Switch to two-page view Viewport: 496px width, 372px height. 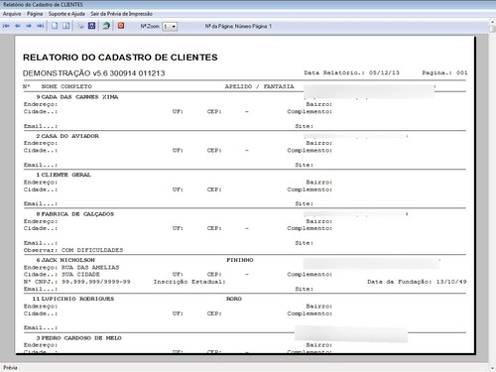(66, 26)
